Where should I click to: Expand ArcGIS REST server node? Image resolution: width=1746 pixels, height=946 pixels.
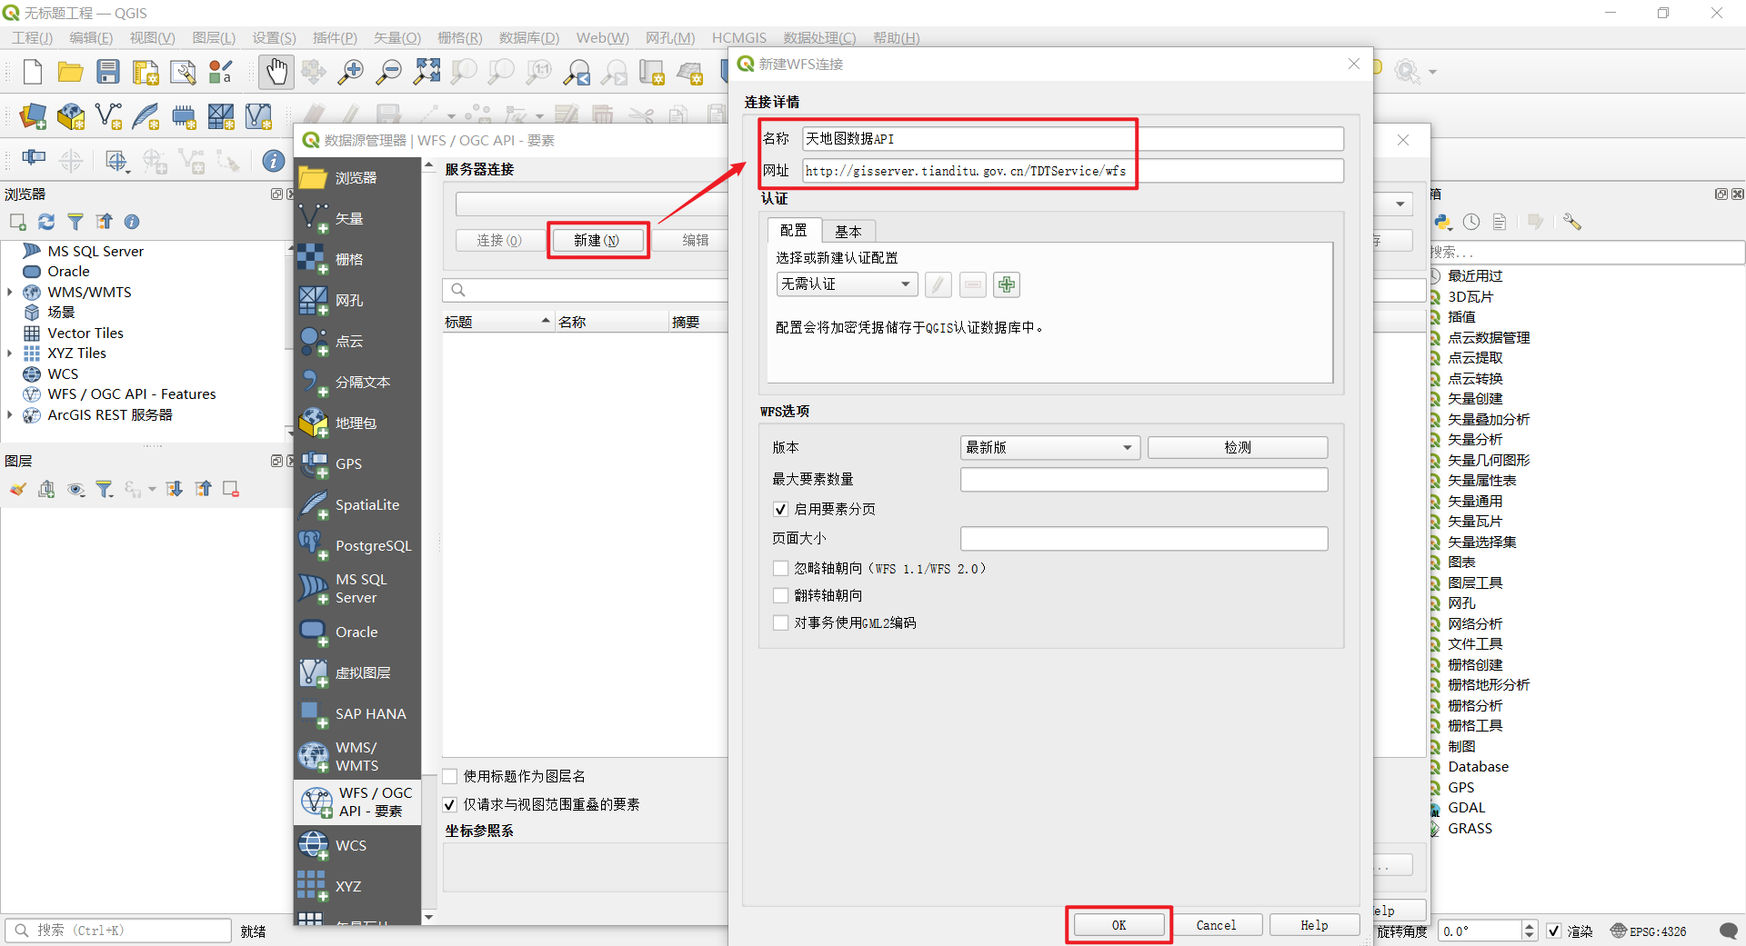(x=10, y=415)
